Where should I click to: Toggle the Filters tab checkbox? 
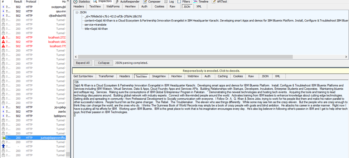point(179,1)
